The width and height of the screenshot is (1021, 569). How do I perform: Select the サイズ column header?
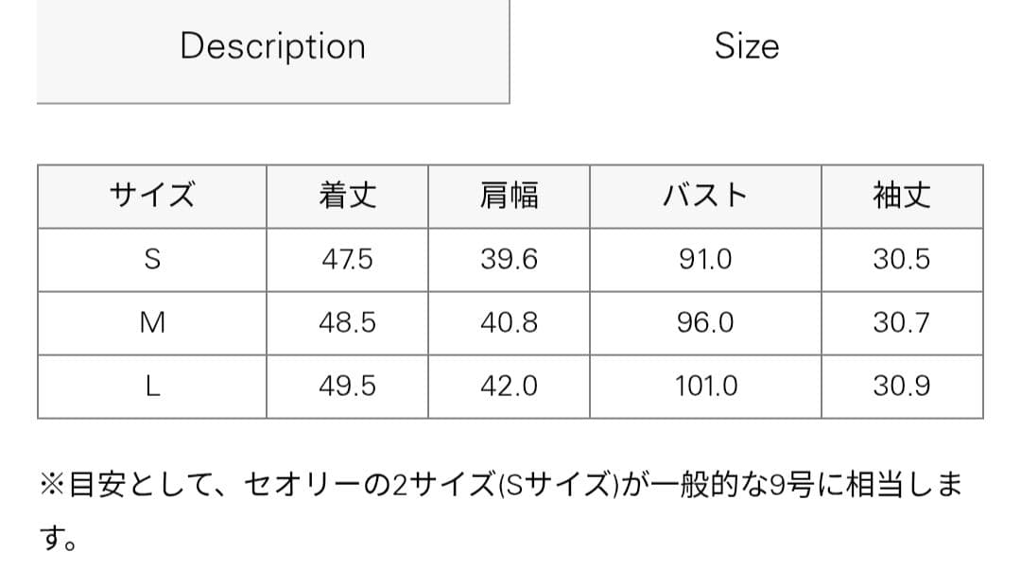click(x=151, y=196)
